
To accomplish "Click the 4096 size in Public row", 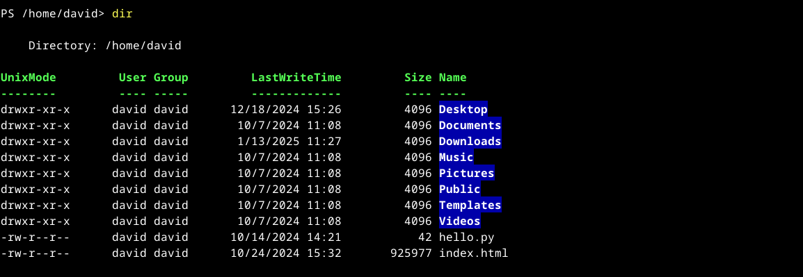I will point(418,189).
